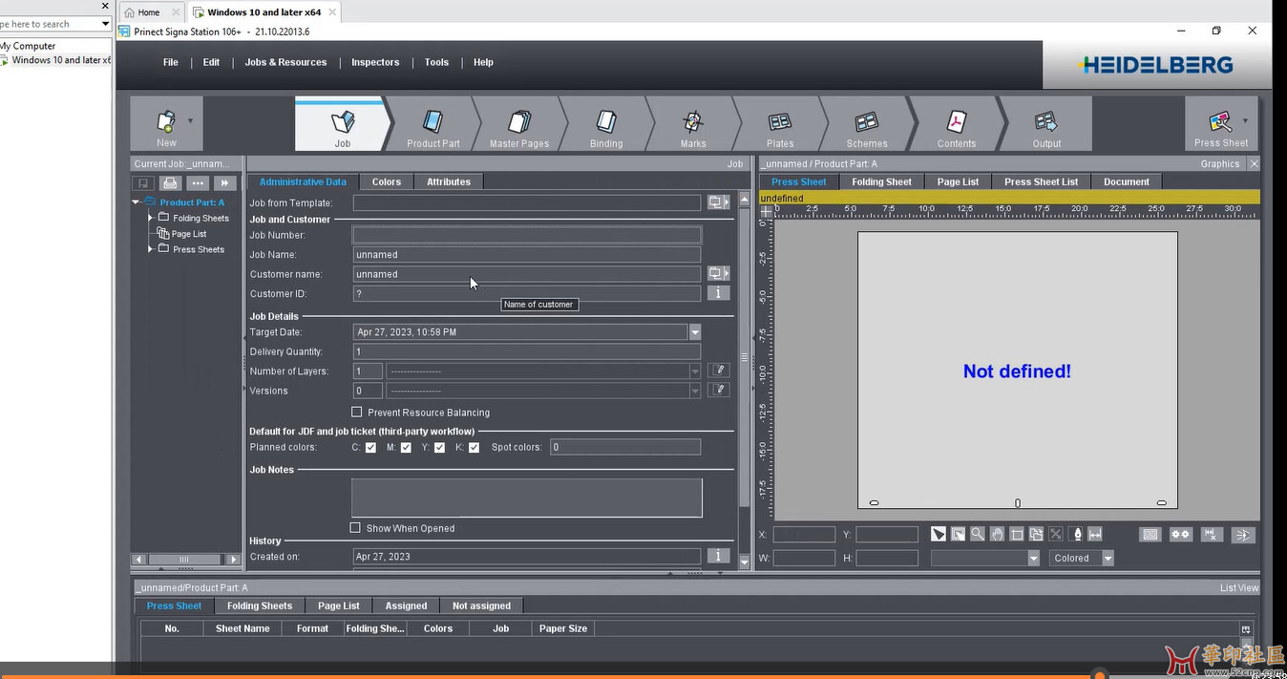Open the Master Pages workflow step
Viewport: 1287px width, 679px height.
click(x=519, y=124)
